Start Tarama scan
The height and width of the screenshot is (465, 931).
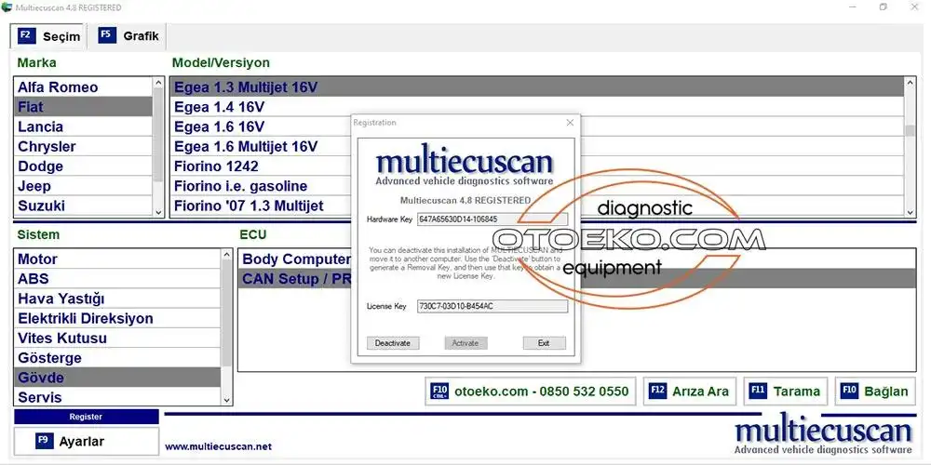(786, 392)
